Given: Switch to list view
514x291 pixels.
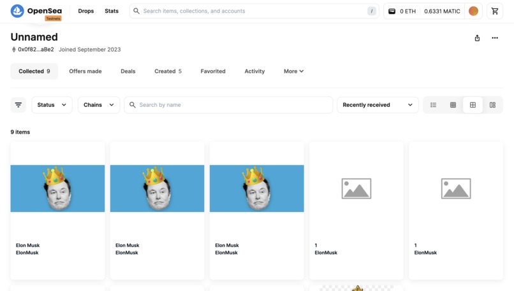Looking at the screenshot, I should point(434,104).
